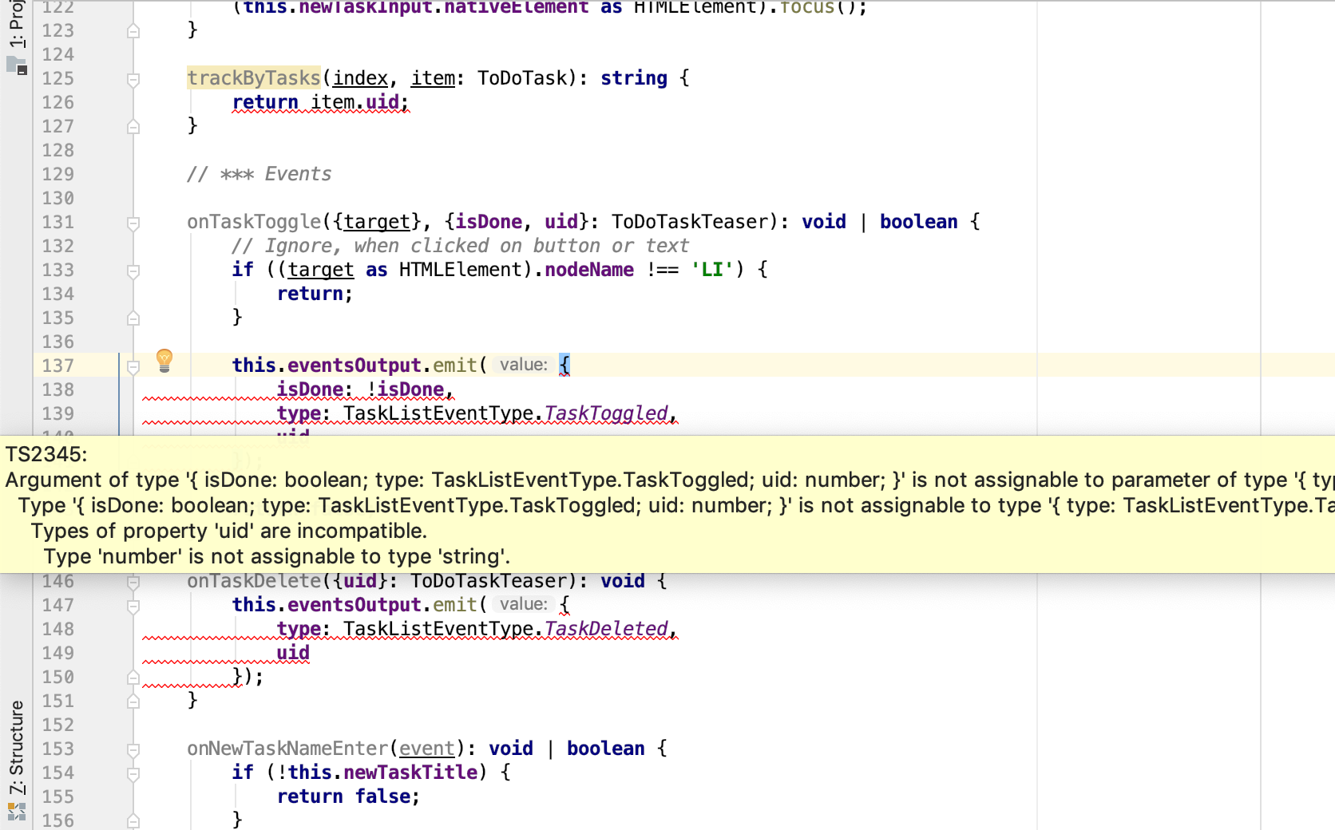
Task: Click the fold end marker at line 135
Action: tap(133, 318)
